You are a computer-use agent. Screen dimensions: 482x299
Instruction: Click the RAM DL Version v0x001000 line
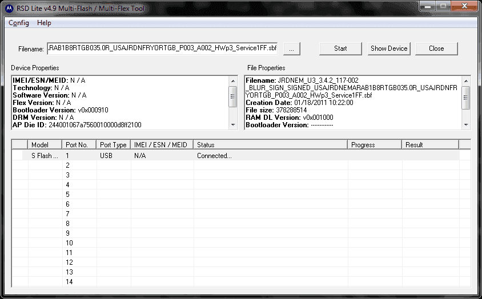(x=290, y=118)
